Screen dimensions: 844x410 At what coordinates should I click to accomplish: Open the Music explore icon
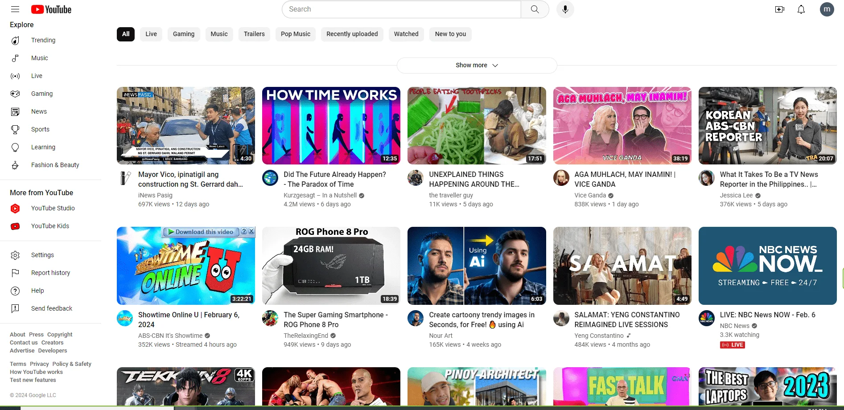(x=15, y=58)
